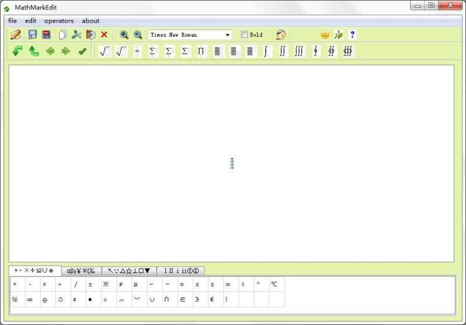Switch to the Roman numerals I II tab

(x=181, y=271)
